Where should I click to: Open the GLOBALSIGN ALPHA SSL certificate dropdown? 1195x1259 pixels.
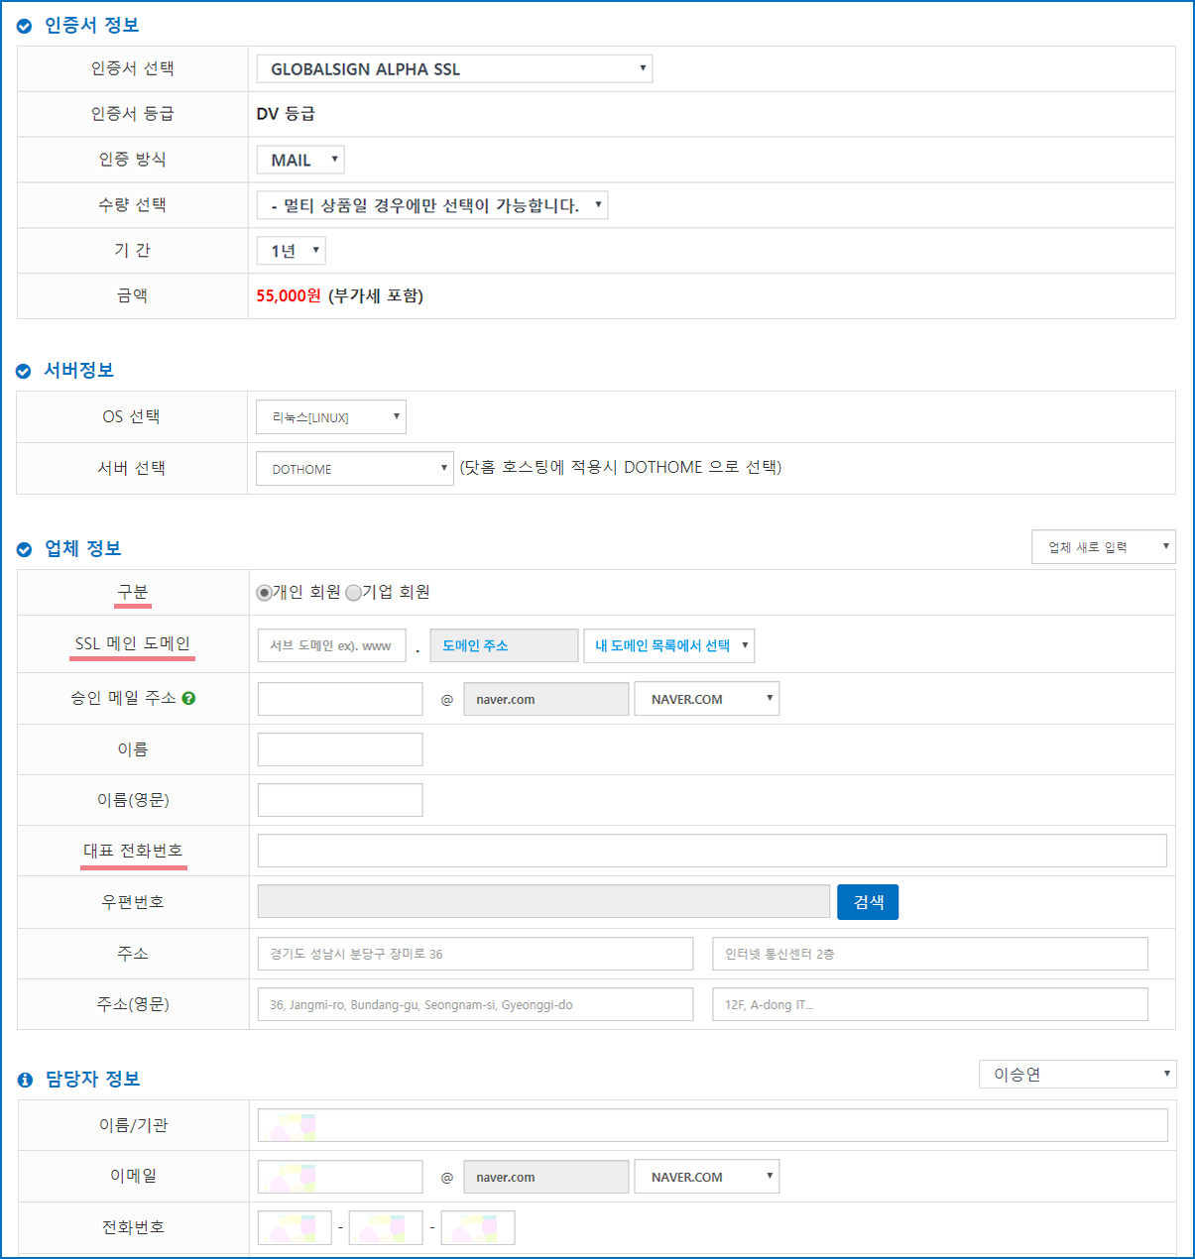pos(454,69)
